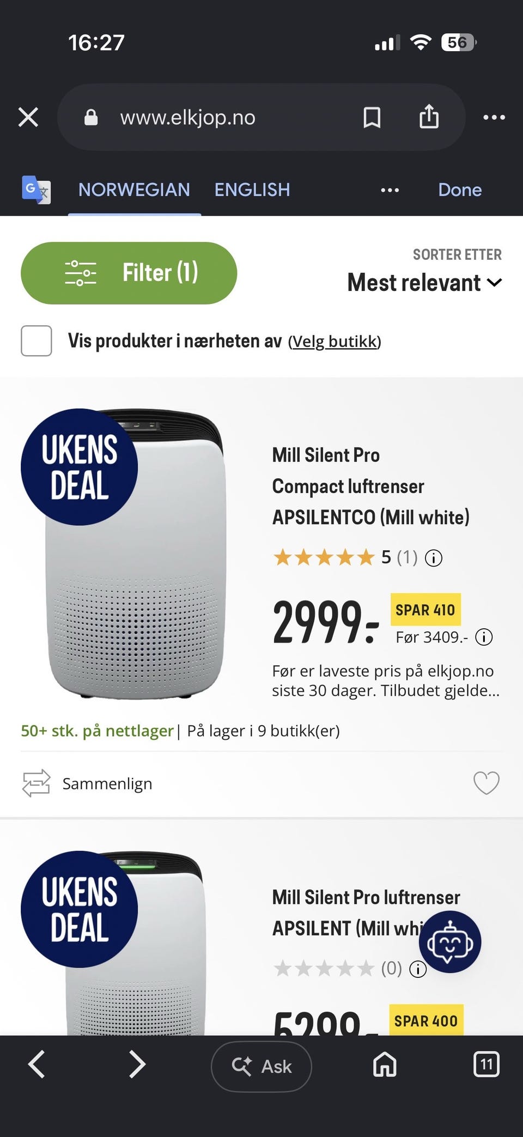This screenshot has height=1137, width=523.
Task: Open translate bar three-dot options
Action: pyautogui.click(x=390, y=190)
